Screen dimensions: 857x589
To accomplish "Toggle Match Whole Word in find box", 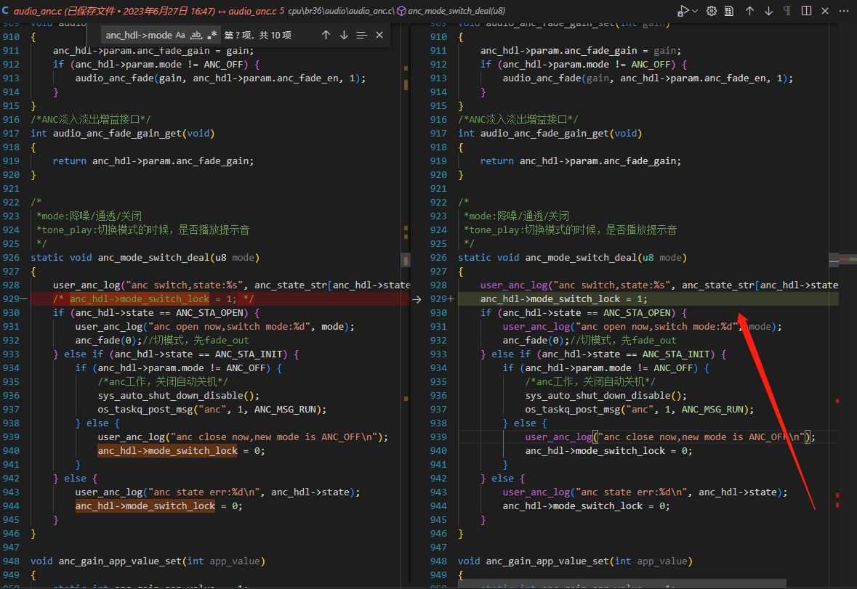I will click(196, 35).
